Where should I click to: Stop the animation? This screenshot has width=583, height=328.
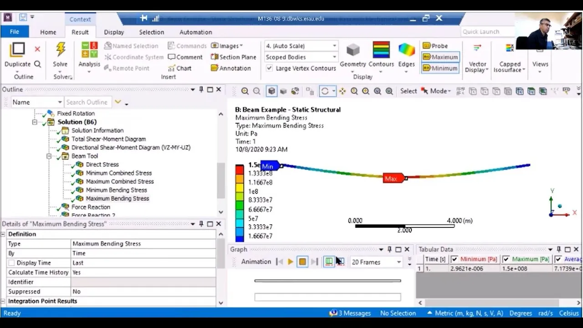pyautogui.click(x=302, y=262)
